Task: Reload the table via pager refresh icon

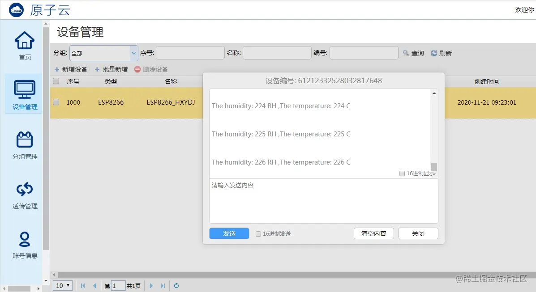Action: [x=176, y=286]
